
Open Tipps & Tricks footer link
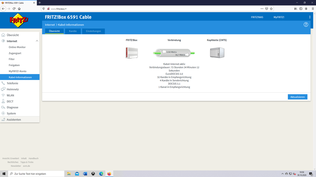click(x=27, y=162)
